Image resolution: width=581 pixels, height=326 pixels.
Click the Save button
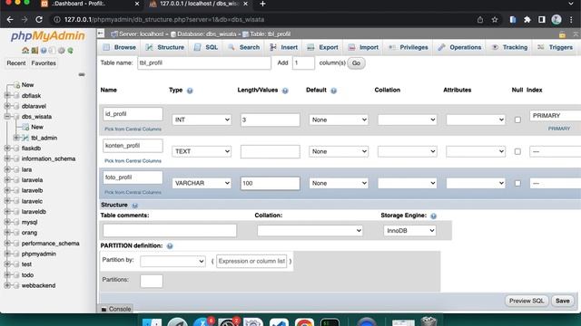pyautogui.click(x=562, y=302)
